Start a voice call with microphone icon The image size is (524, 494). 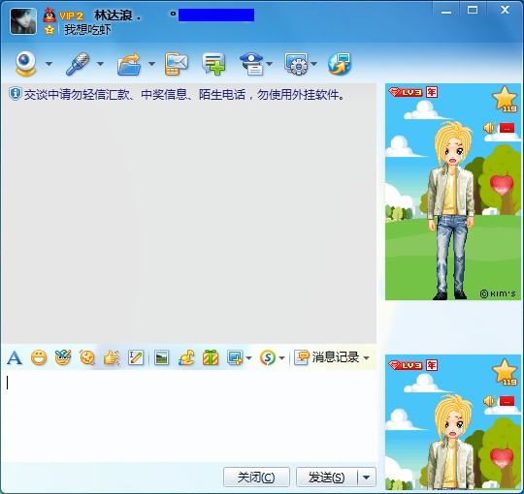(x=78, y=63)
